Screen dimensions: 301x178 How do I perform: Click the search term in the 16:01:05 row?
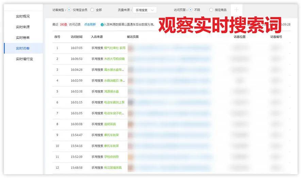click(x=114, y=113)
